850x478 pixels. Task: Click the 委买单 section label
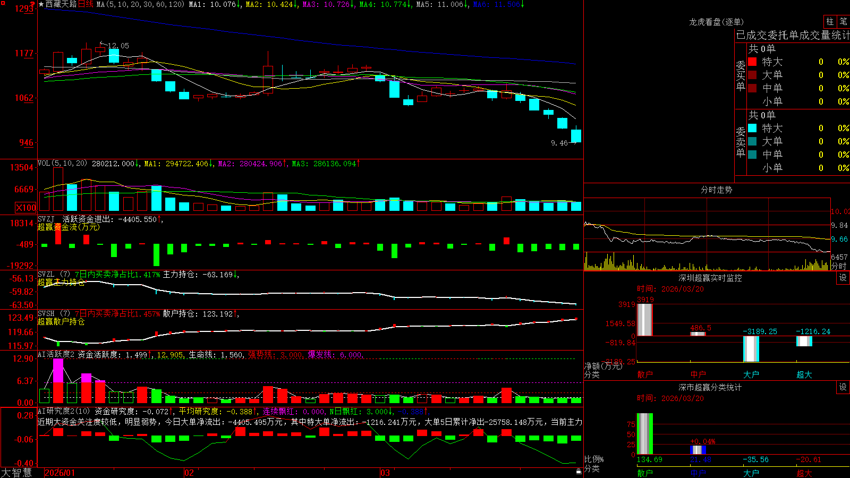point(741,76)
